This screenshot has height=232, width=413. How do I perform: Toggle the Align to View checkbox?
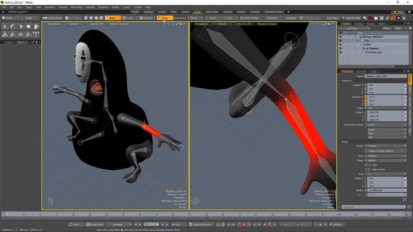[x=369, y=169]
